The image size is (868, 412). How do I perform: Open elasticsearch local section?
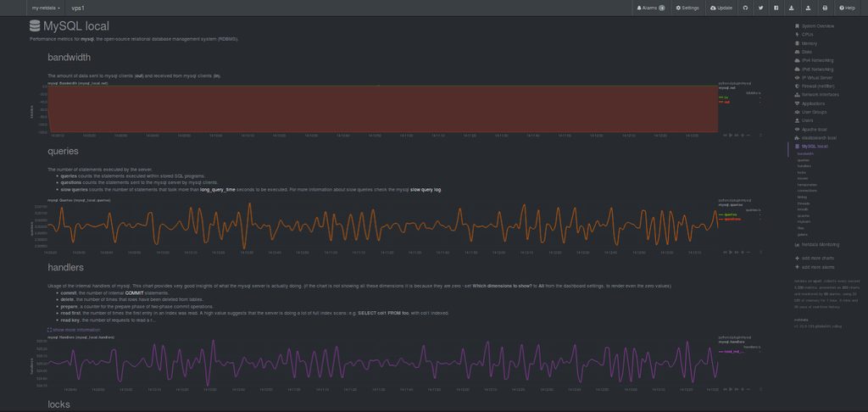click(x=818, y=137)
